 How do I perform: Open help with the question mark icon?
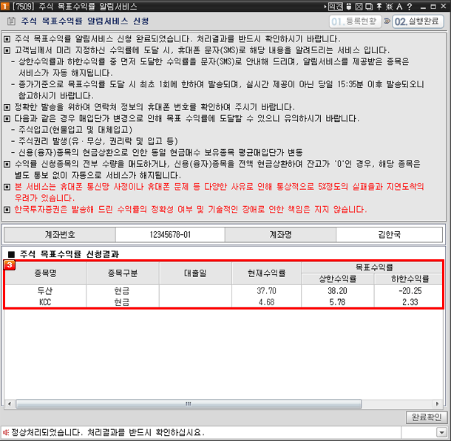410,7
